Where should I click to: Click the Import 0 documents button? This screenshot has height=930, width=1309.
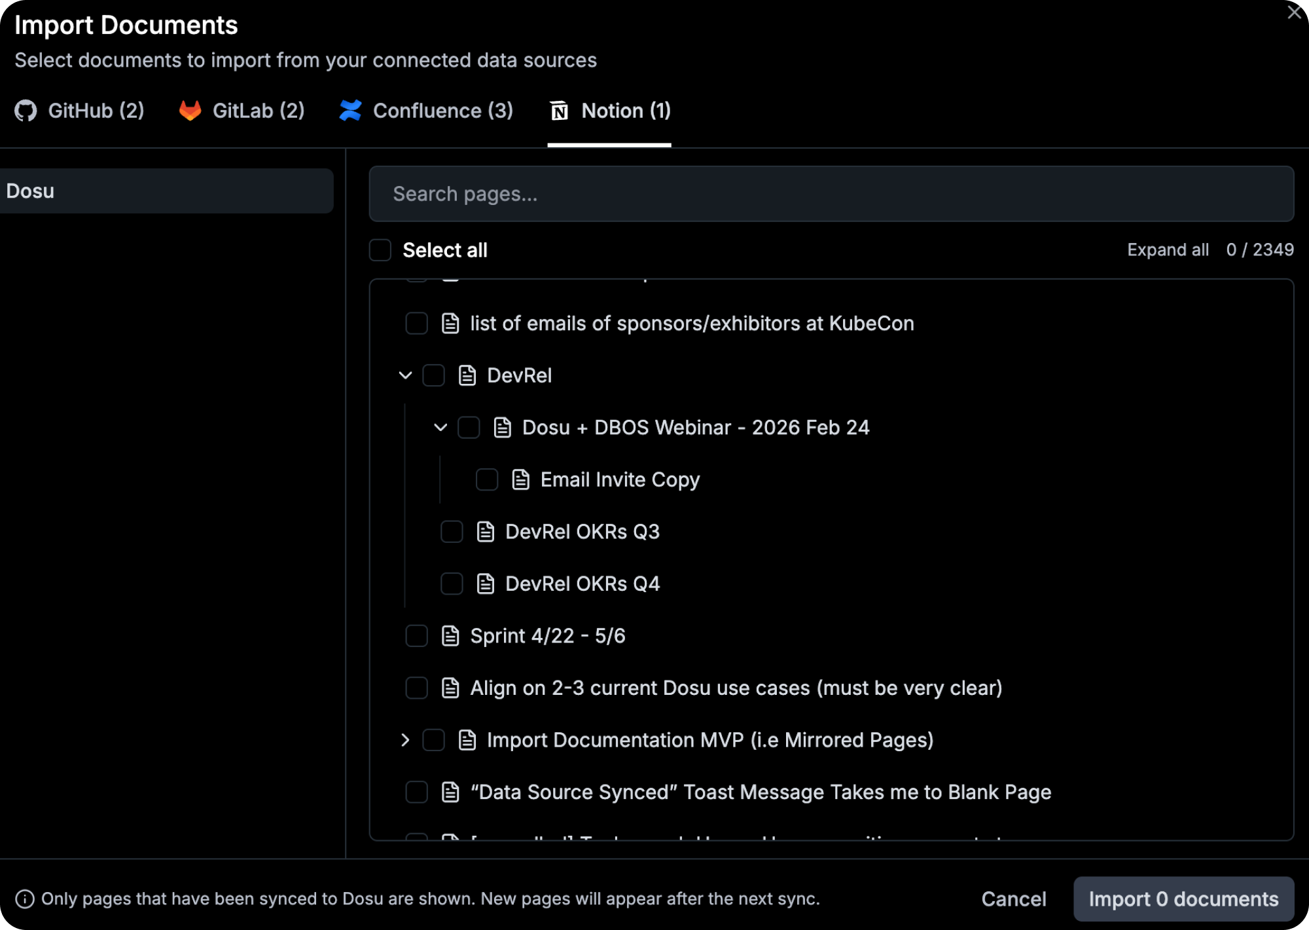(x=1184, y=899)
